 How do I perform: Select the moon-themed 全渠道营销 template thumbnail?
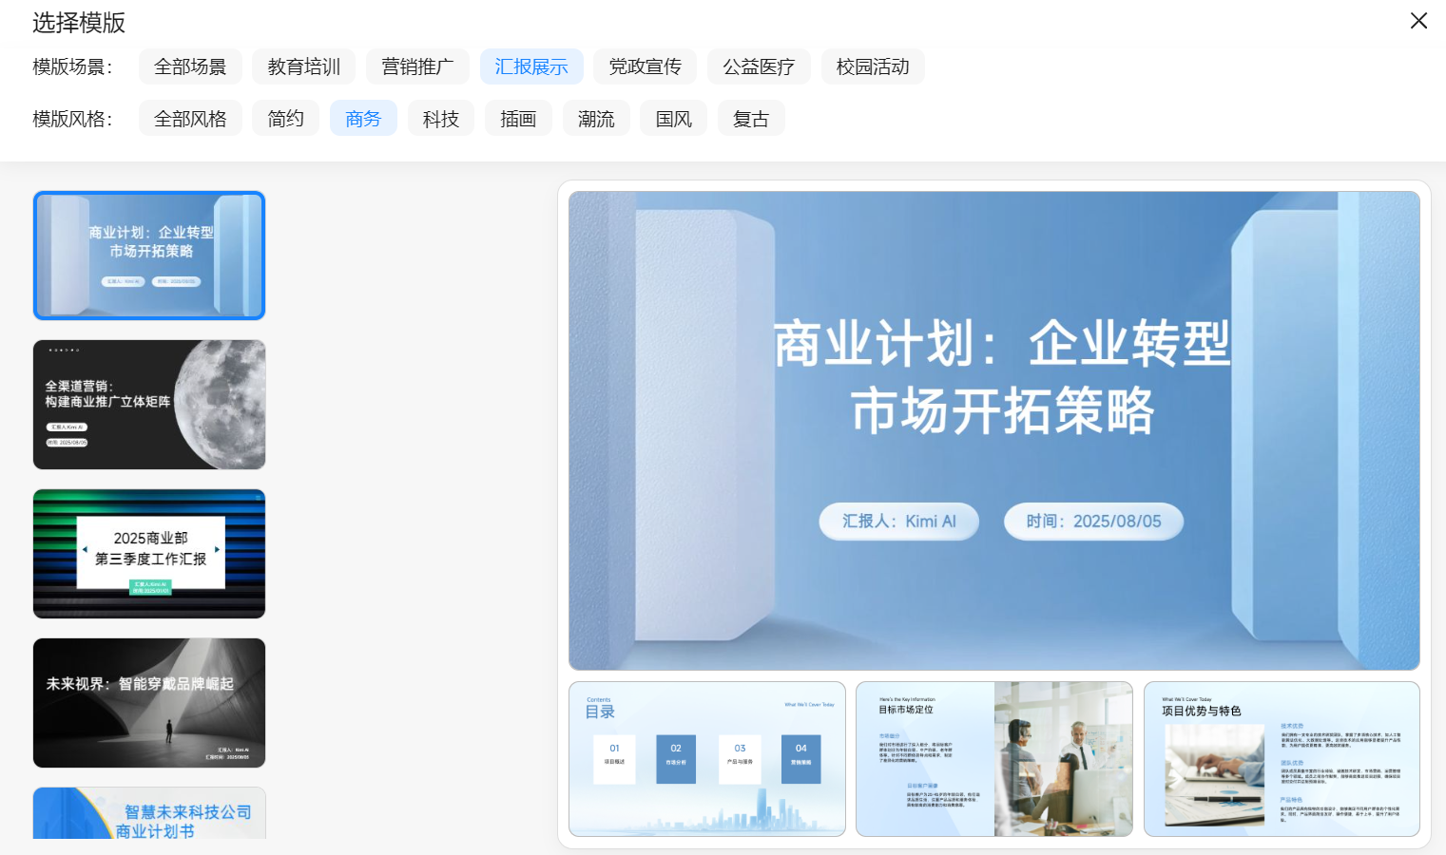[x=149, y=405]
